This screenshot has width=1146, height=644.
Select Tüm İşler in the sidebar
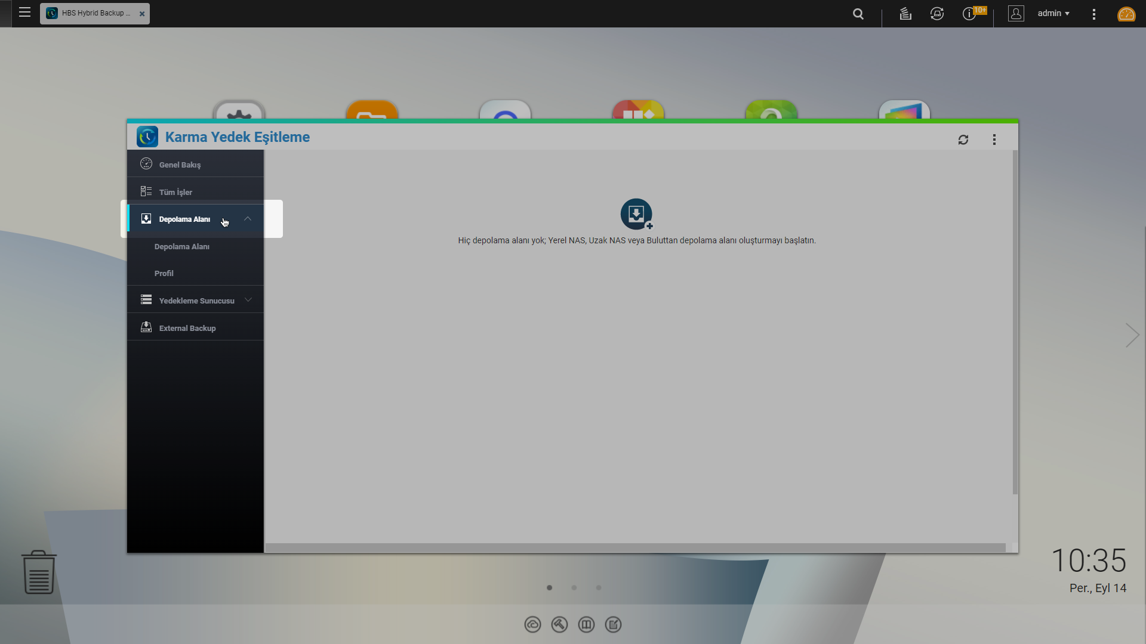[x=175, y=192]
